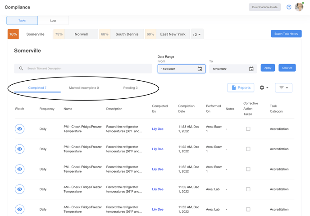Click the Description column header

114,109
